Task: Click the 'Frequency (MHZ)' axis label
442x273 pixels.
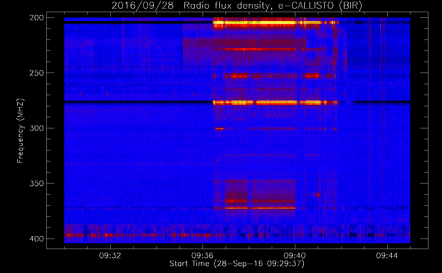Action: click(20, 131)
